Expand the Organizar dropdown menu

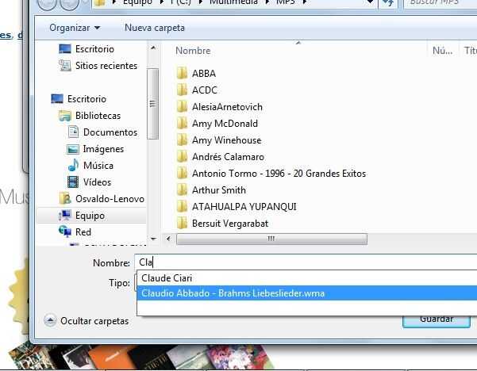coord(75,28)
